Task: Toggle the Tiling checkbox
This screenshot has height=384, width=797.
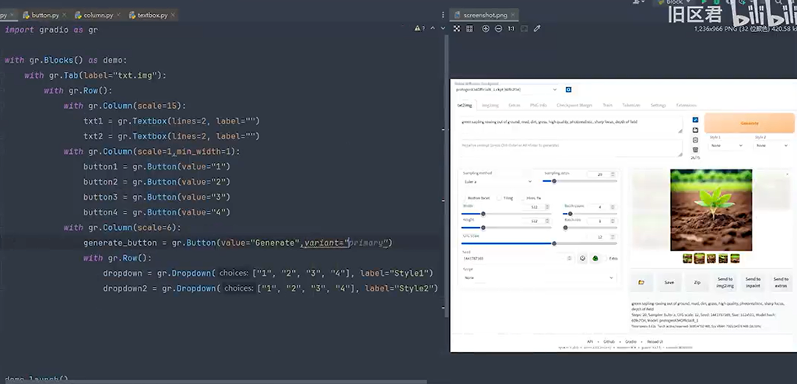Action: click(499, 198)
